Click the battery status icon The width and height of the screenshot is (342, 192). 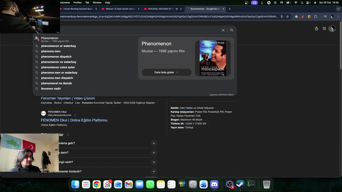pyautogui.click(x=289, y=3)
